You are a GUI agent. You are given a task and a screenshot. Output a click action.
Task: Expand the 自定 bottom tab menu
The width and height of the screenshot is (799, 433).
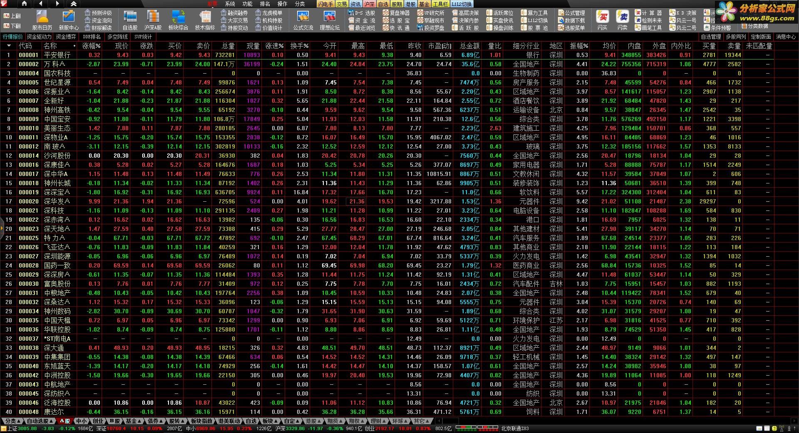[292, 421]
